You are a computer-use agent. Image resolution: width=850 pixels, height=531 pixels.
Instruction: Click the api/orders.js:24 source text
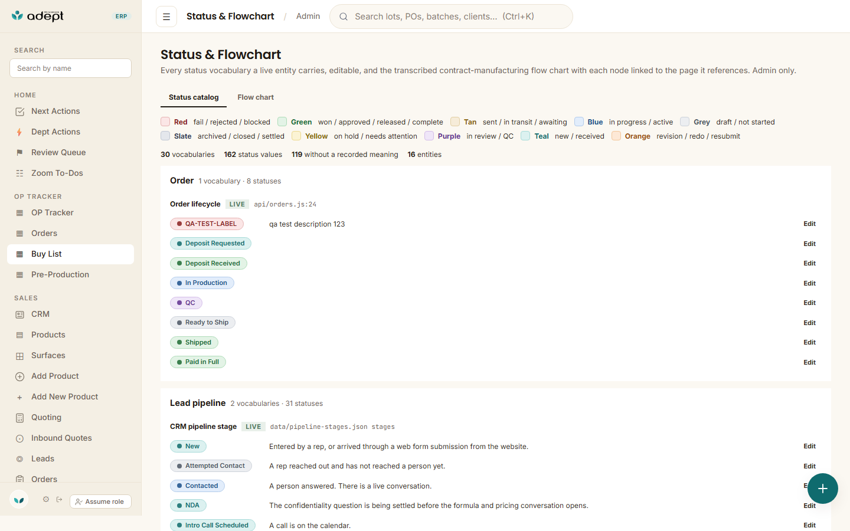[x=285, y=205]
